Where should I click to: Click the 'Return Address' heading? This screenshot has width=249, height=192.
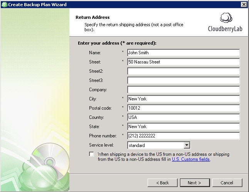pyautogui.click(x=93, y=17)
